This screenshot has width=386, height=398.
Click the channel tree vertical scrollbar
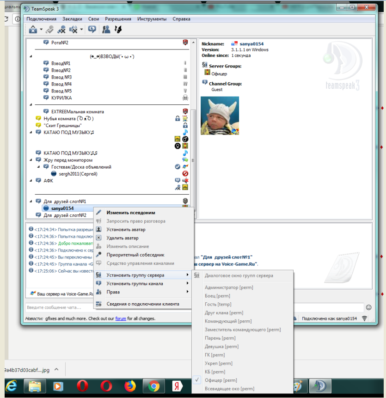pos(193,160)
